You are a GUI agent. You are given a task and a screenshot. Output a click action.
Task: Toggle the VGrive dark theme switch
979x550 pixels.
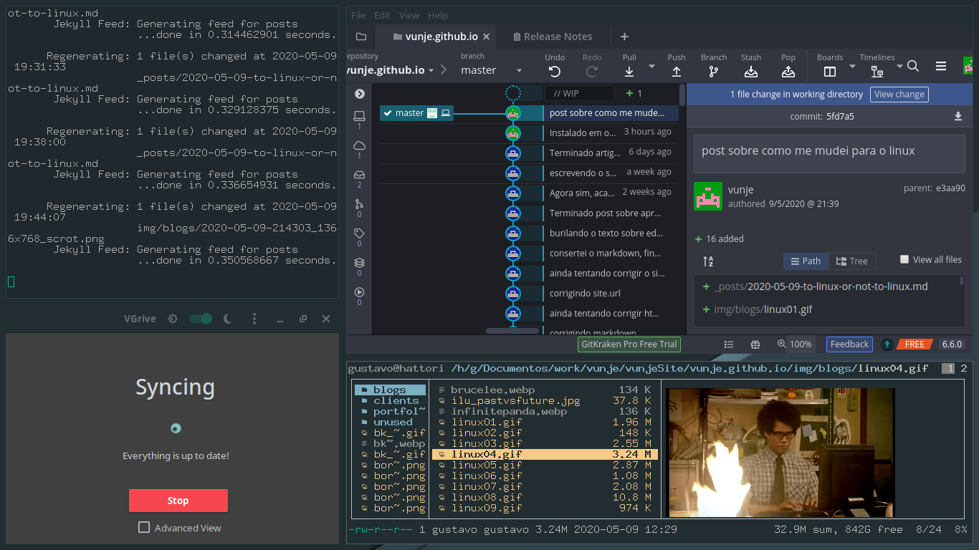pos(201,319)
